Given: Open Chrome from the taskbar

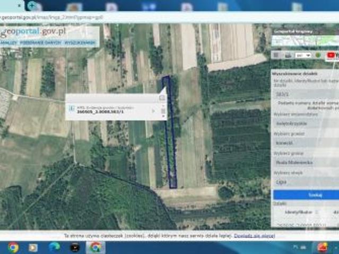Looking at the screenshot, I should (13, 247).
